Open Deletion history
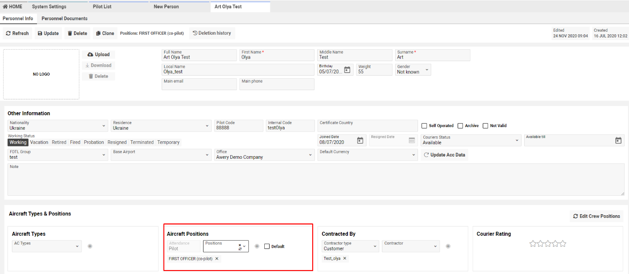Screen dimensions: 629x274 (212, 33)
